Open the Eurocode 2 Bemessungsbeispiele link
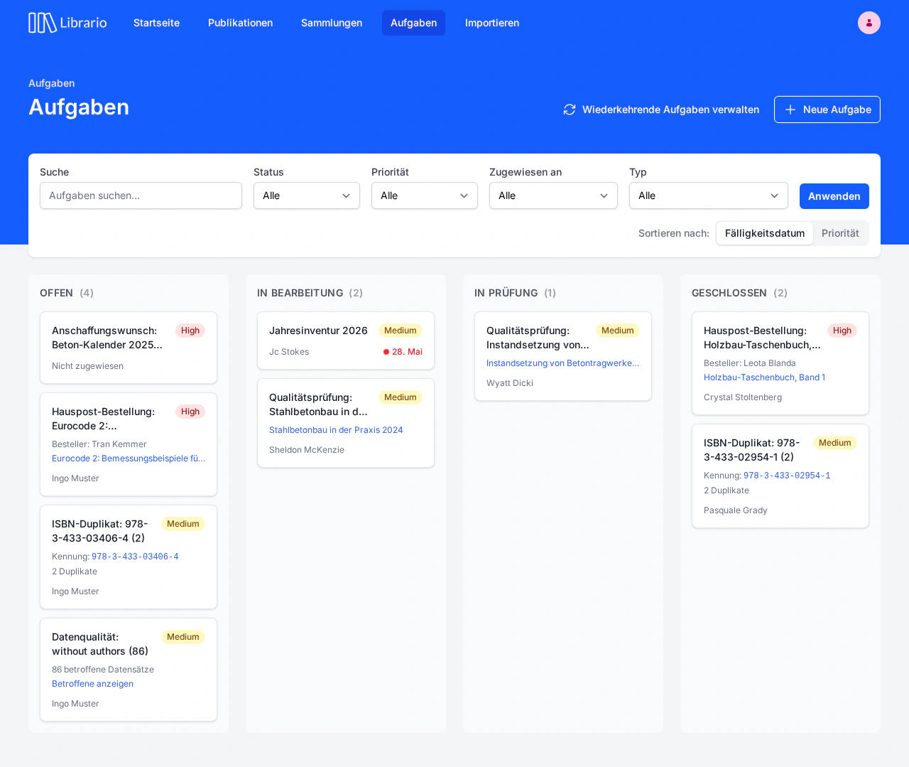 coord(129,458)
